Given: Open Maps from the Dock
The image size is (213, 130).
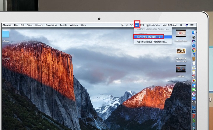Looking at the screenshot, I should 194,68.
